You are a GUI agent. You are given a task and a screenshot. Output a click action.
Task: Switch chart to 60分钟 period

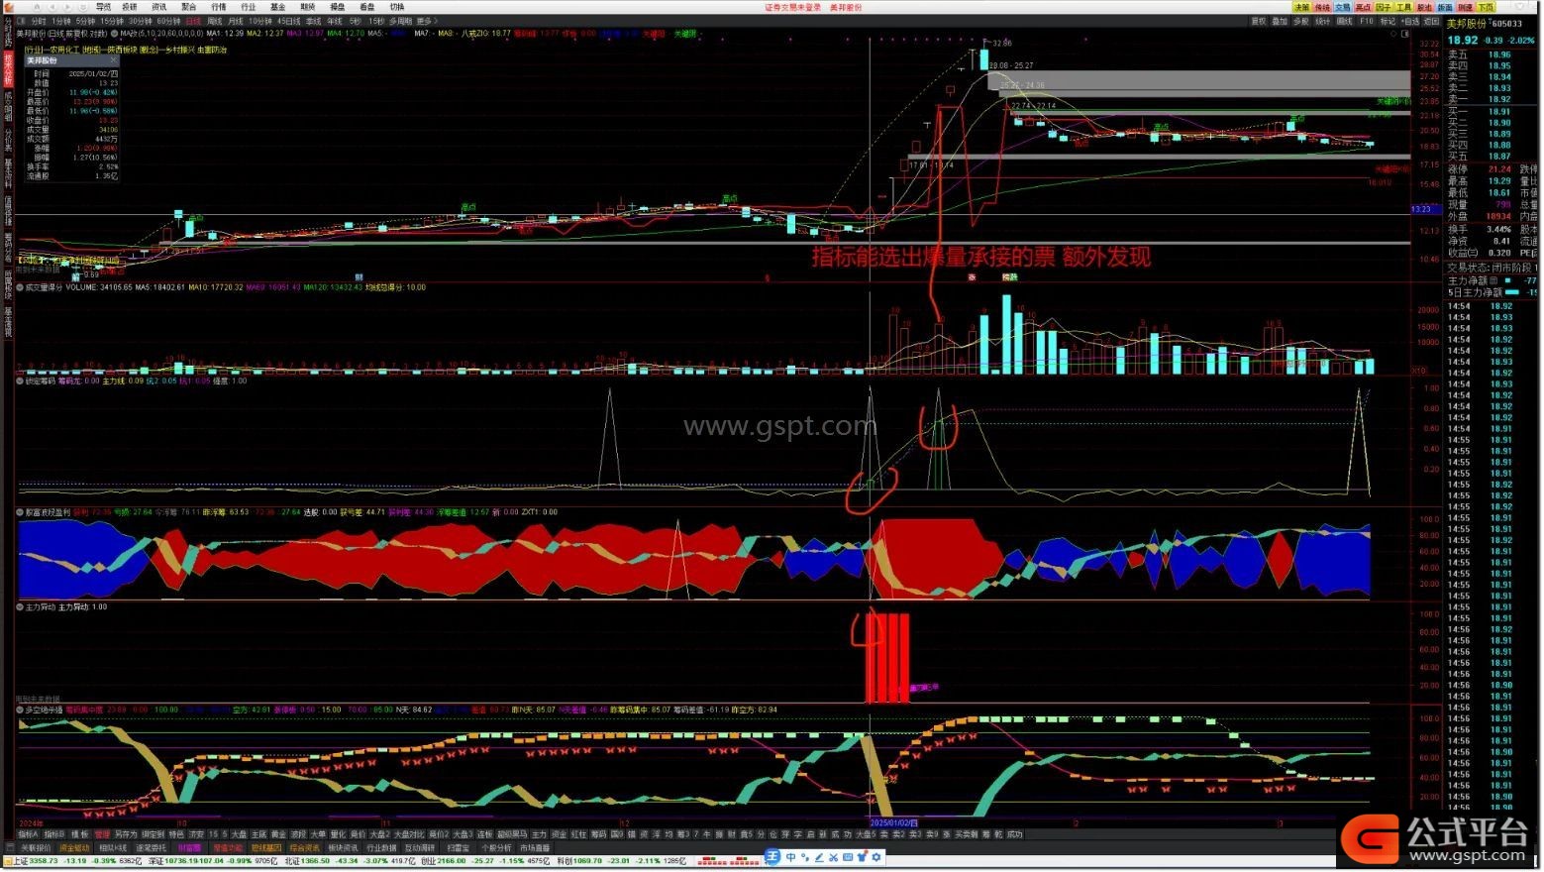(x=168, y=21)
